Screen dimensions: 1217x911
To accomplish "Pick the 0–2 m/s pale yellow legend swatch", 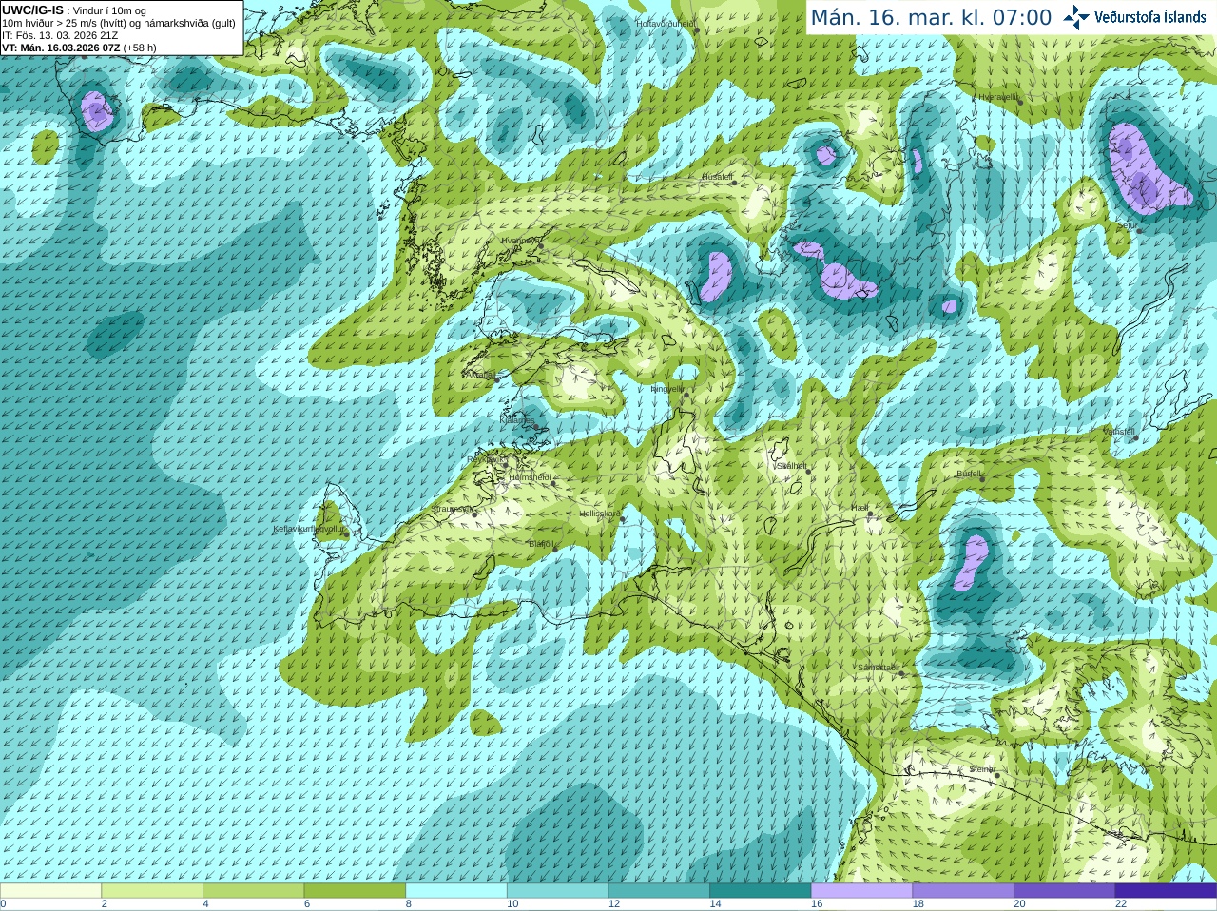I will tap(50, 891).
